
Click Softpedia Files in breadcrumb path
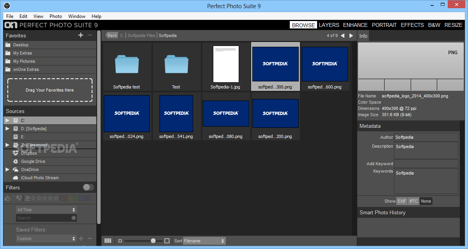[141, 35]
